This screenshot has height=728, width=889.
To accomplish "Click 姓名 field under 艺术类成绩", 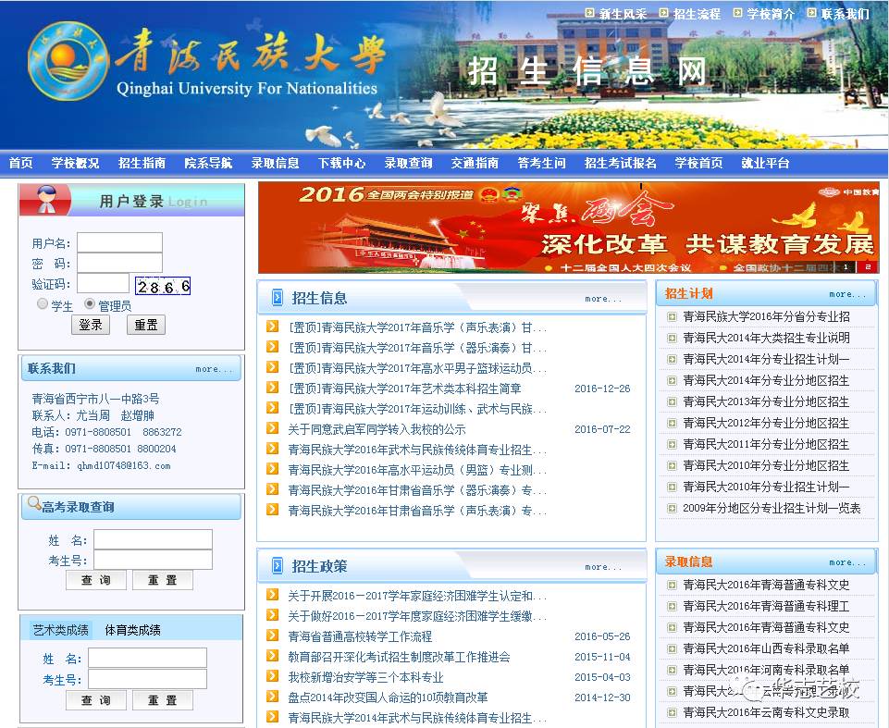I will tap(147, 659).
